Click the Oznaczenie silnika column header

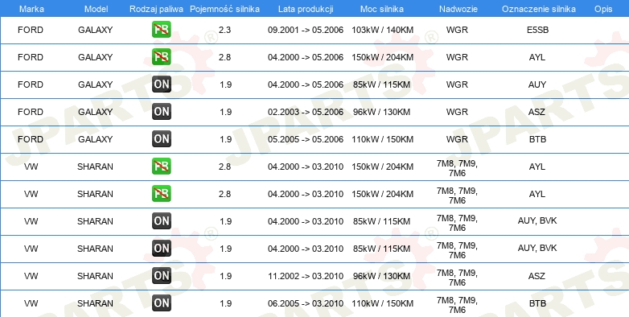pyautogui.click(x=539, y=9)
